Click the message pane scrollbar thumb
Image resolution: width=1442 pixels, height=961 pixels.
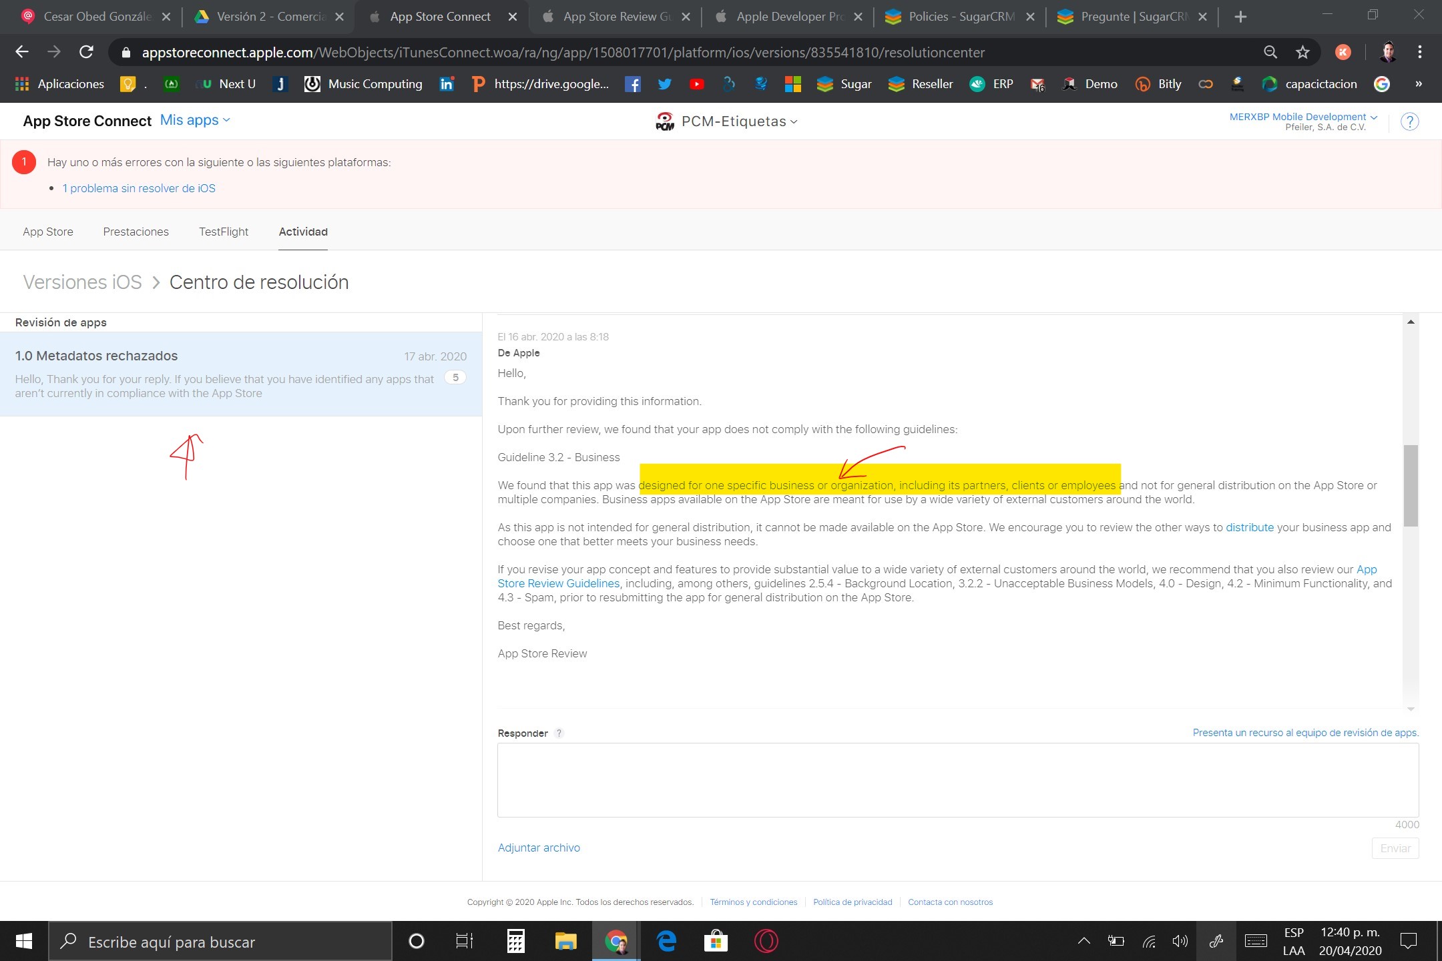[1411, 485]
